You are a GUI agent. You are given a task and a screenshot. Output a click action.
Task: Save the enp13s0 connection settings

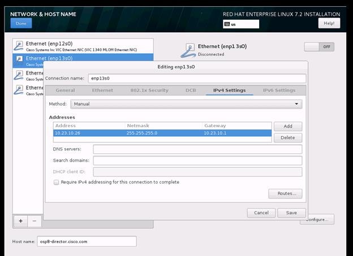coord(291,213)
